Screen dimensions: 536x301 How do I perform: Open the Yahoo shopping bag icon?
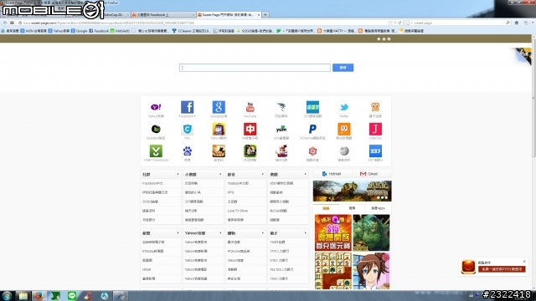[219, 129]
